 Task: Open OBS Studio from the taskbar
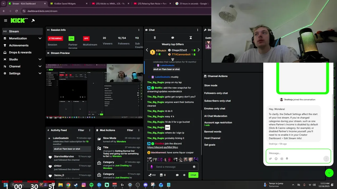(x=138, y=185)
